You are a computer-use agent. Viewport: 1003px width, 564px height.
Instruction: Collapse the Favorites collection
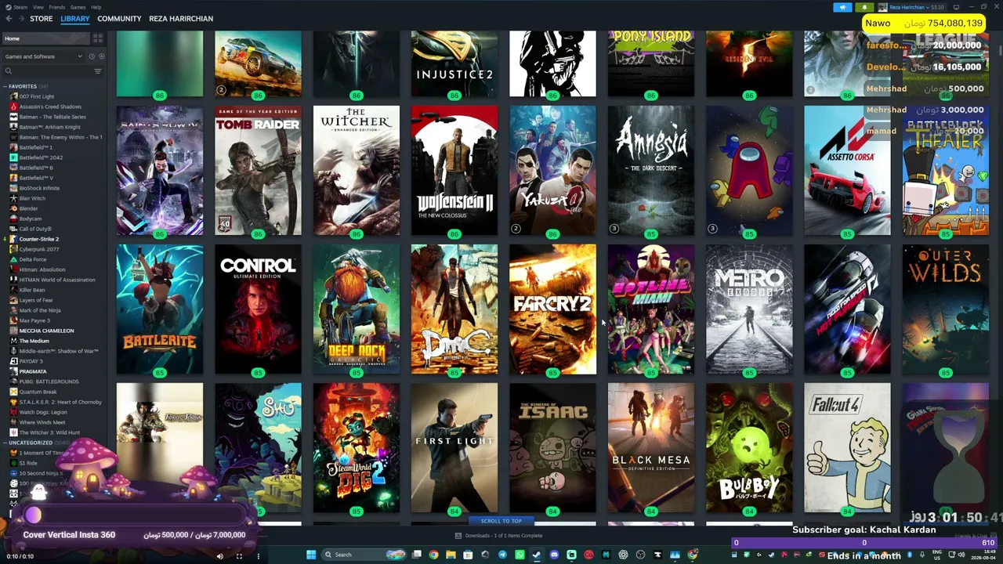[x=5, y=86]
